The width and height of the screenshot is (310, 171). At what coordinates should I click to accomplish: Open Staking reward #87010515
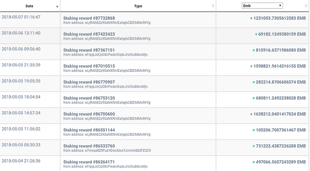89,66
